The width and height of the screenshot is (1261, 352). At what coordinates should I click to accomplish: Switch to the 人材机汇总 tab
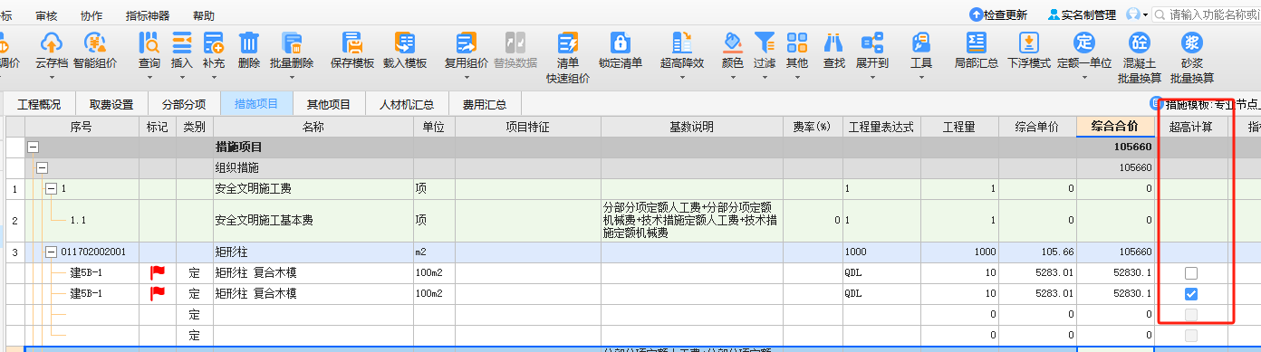tap(407, 104)
